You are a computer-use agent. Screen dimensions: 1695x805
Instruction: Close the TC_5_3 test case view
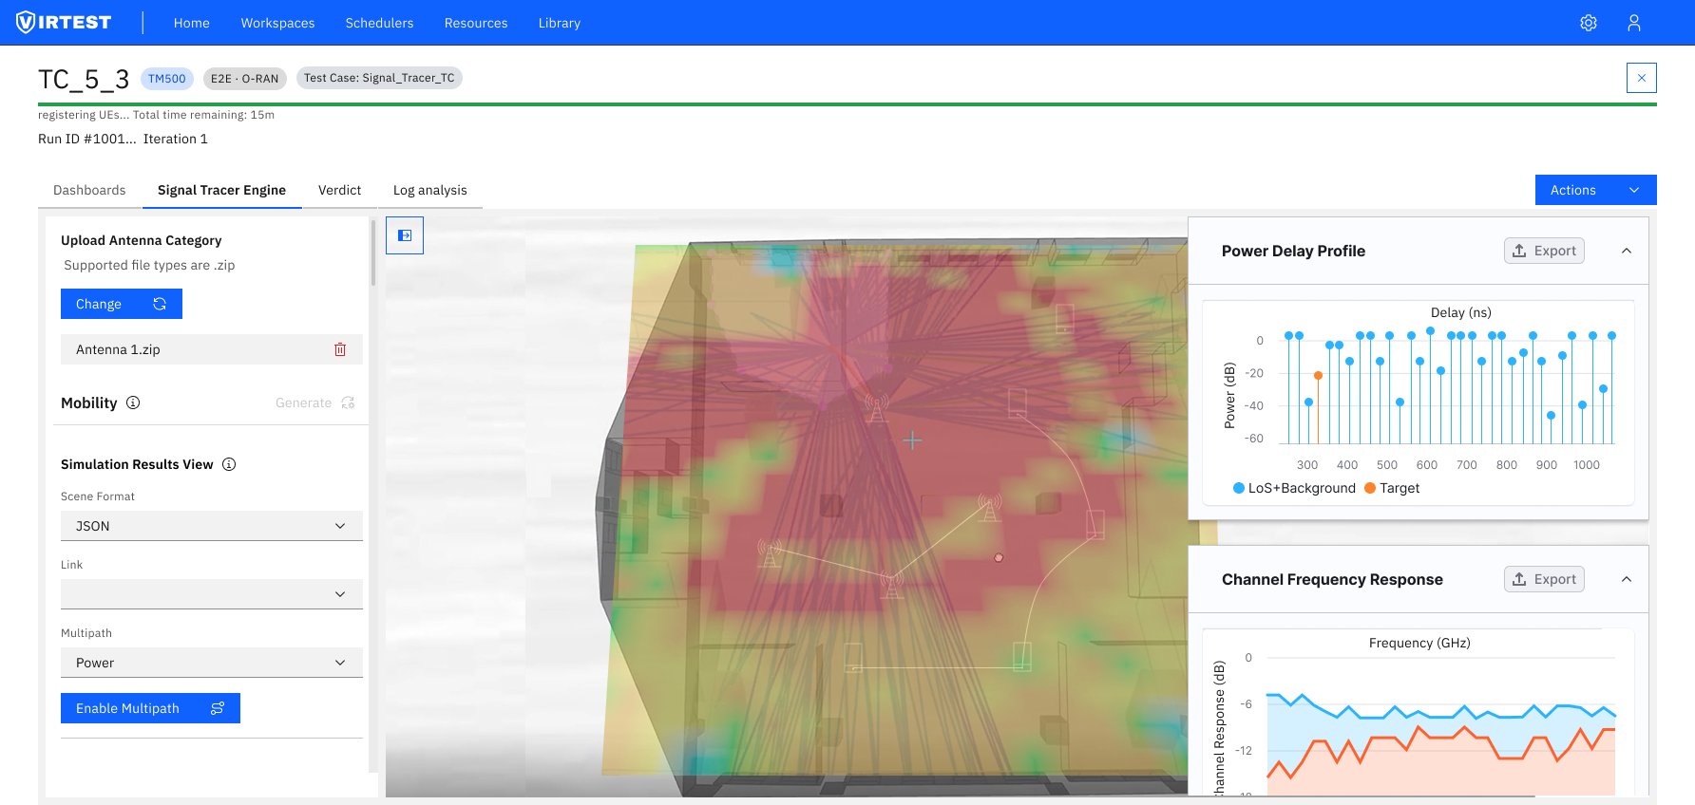[1641, 78]
